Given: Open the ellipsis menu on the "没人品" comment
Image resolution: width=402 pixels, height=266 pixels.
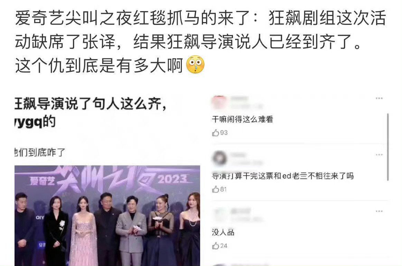Looking at the screenshot, I should (379, 211).
